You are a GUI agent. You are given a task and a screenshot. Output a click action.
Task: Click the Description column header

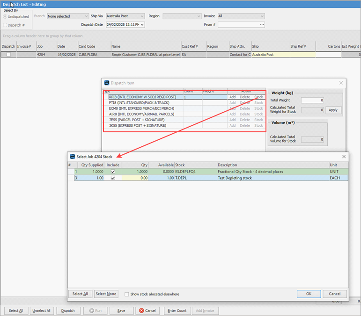pos(273,165)
